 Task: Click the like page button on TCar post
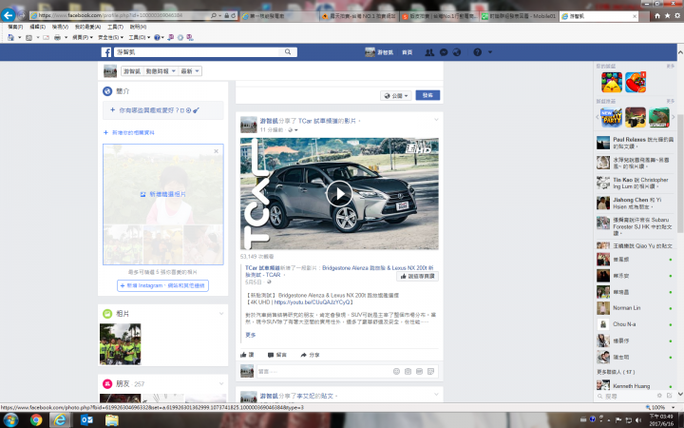pos(417,277)
